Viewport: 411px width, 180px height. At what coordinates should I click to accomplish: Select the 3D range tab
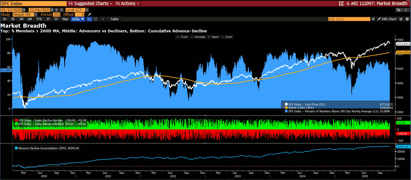pos(13,19)
